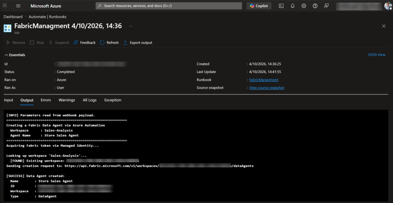This screenshot has width=393, height=203.
Task: Click the top bar feedback icon
Action: (x=326, y=6)
